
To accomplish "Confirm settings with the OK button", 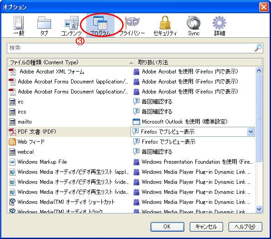I will pos(167,227).
